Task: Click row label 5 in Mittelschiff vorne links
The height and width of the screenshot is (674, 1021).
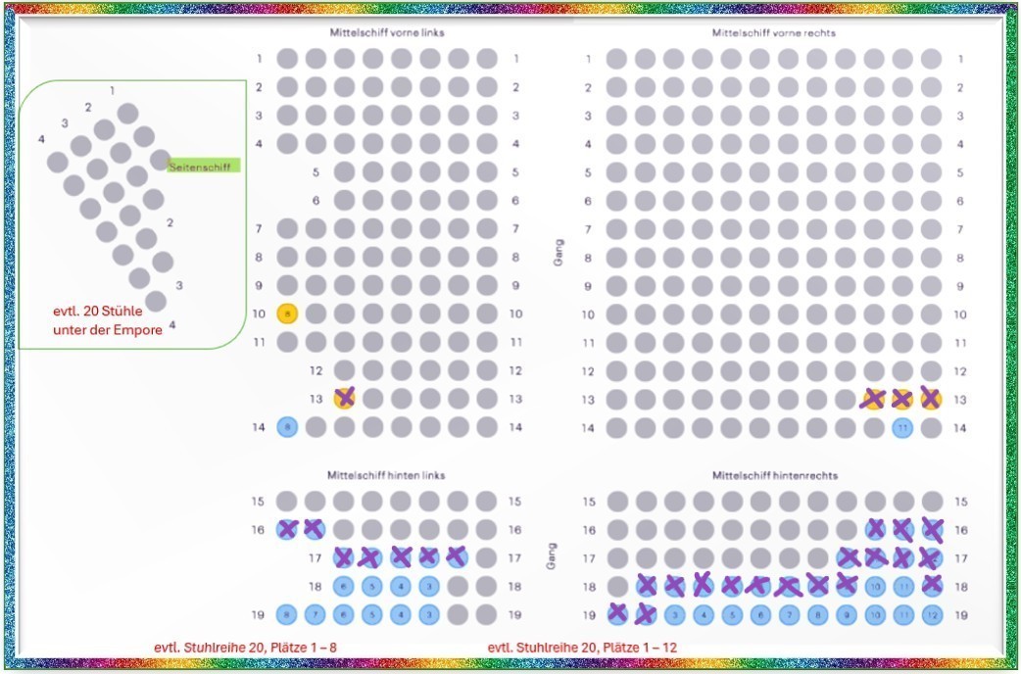Action: coord(317,172)
